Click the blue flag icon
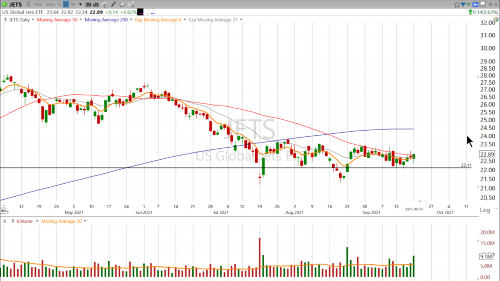This screenshot has height=281, width=500. pos(464,5)
